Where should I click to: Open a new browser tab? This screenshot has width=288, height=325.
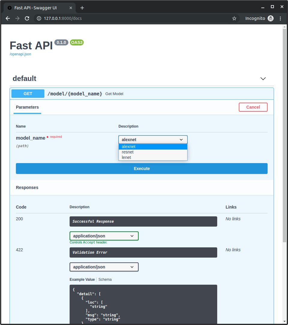click(82, 8)
